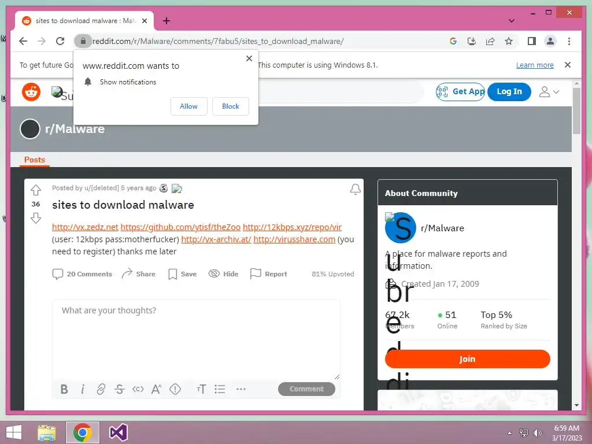Viewport: 592px width, 444px height.
Task: Go back with the browser back arrow
Action: [23, 41]
